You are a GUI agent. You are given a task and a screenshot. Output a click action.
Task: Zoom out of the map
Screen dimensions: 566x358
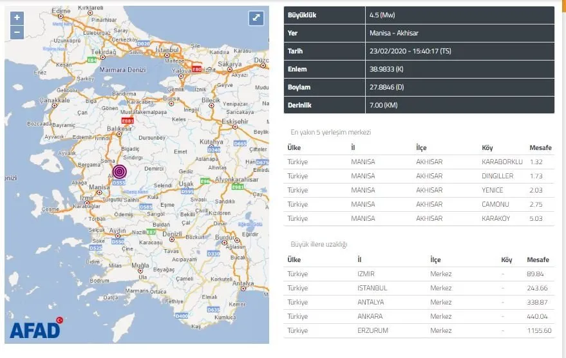click(17, 32)
